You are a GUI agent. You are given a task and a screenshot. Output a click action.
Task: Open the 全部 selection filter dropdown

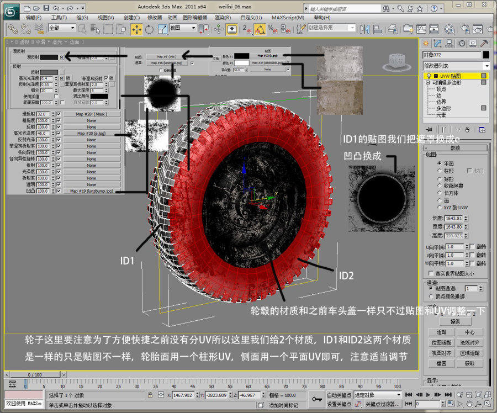click(x=62, y=28)
